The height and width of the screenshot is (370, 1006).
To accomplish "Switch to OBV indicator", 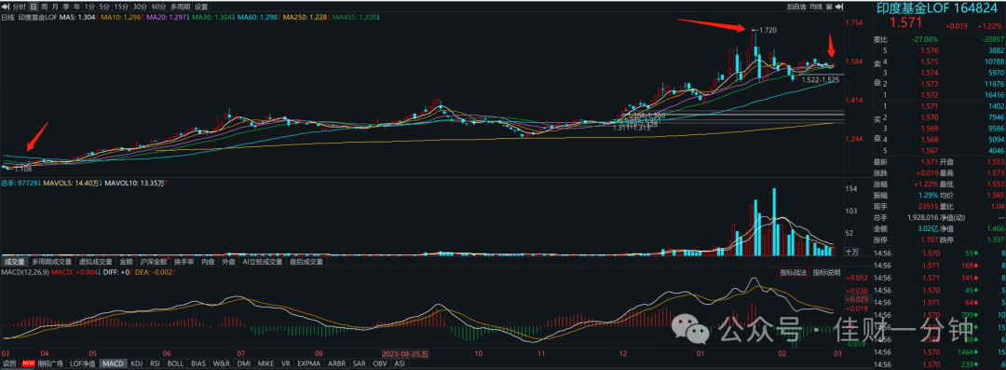I will [380, 363].
